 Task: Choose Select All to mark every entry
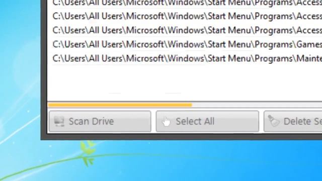pyautogui.click(x=207, y=121)
